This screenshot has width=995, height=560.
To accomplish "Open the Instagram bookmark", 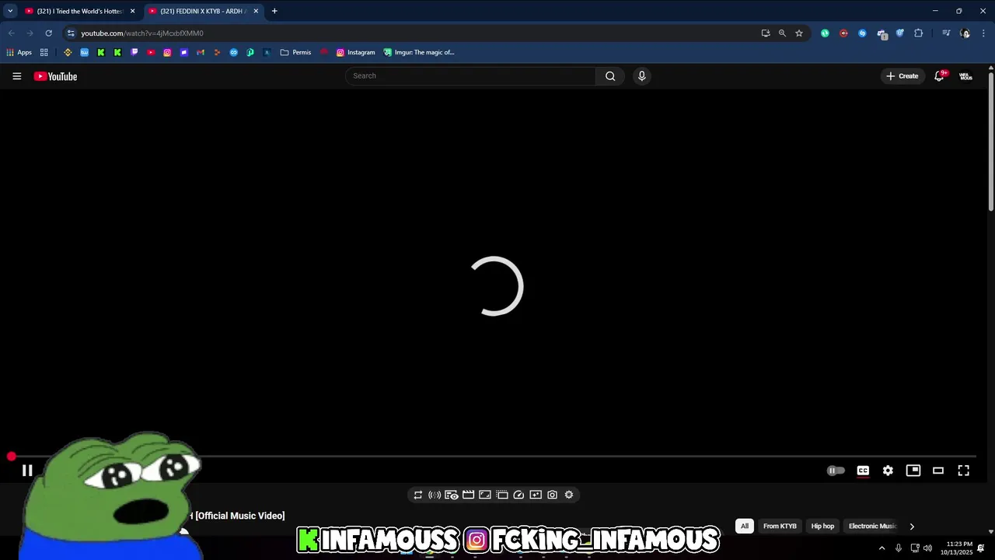I will (x=355, y=52).
